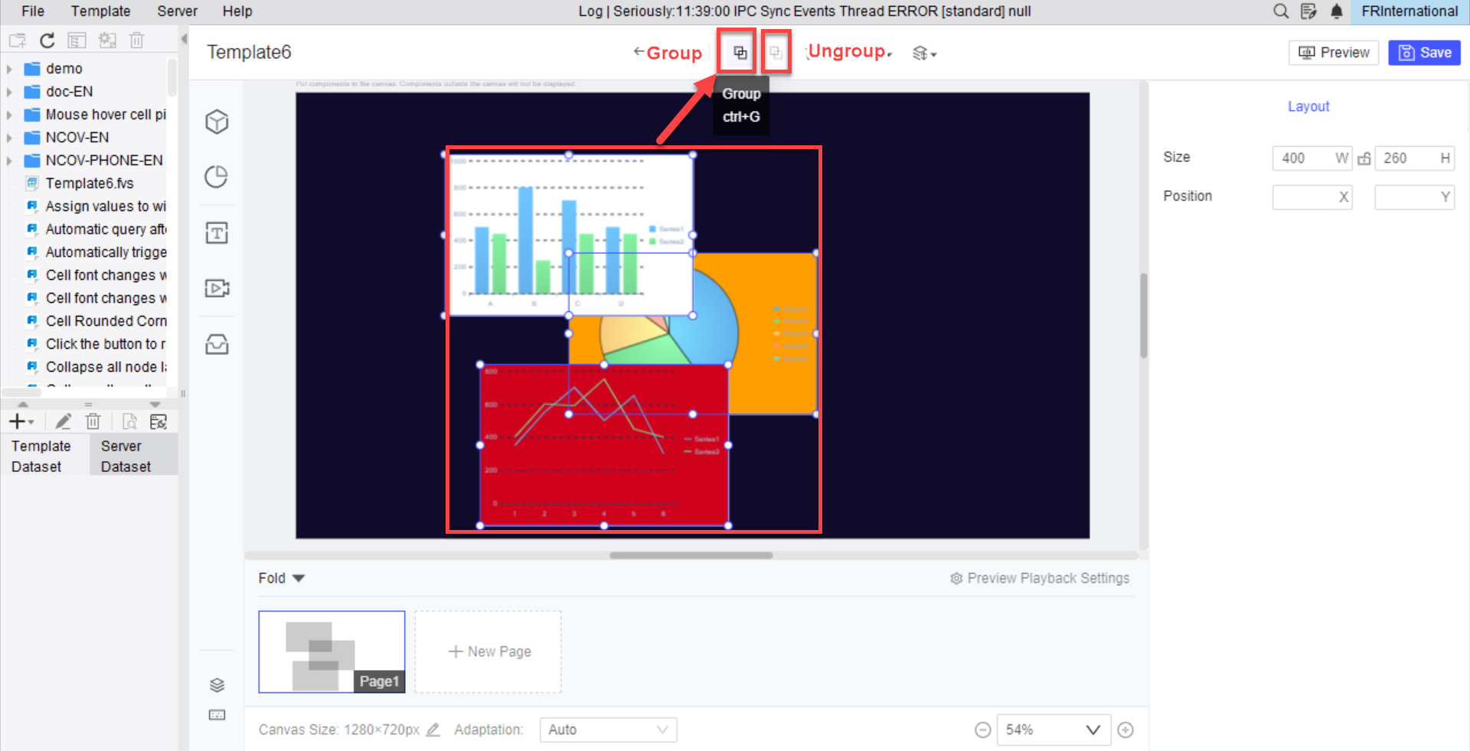Open the inbox-style widget panel icon
Image resolution: width=1470 pixels, height=751 pixels.
[217, 344]
